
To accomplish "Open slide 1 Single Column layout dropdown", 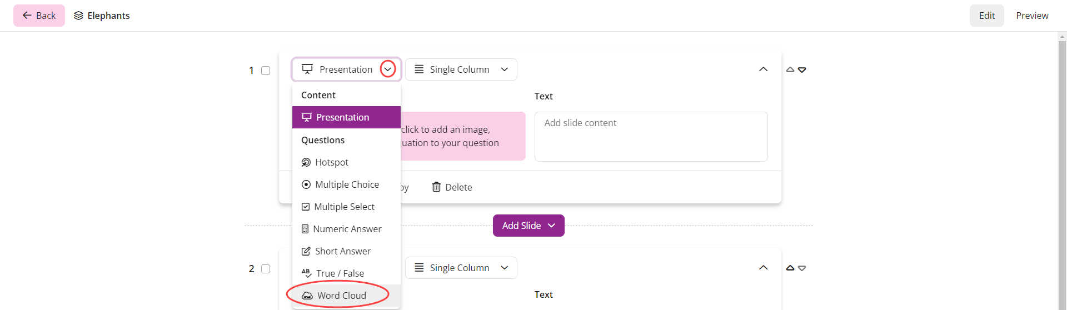I will (x=461, y=69).
